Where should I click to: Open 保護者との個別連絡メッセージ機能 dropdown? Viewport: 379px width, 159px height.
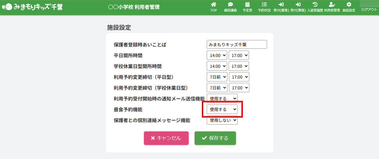point(222,120)
